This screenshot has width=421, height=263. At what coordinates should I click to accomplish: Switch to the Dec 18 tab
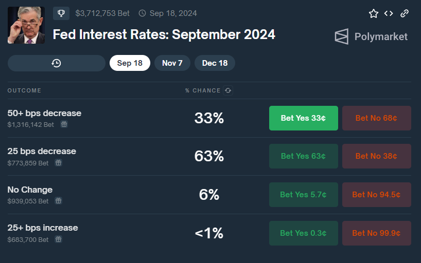pyautogui.click(x=215, y=63)
